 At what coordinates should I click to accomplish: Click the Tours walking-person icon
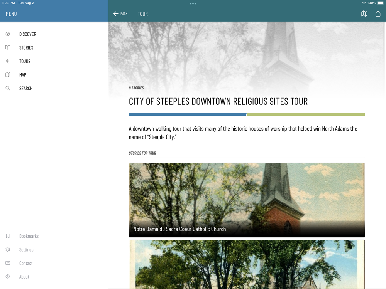coord(8,61)
